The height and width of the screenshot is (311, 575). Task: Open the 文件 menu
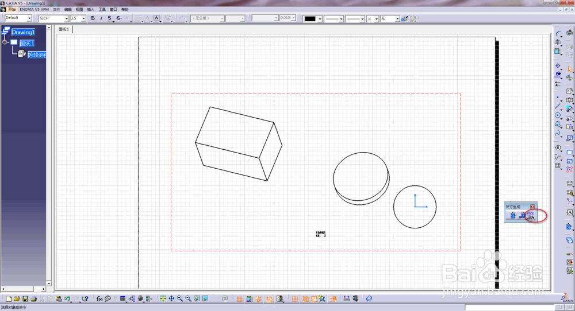click(x=56, y=10)
